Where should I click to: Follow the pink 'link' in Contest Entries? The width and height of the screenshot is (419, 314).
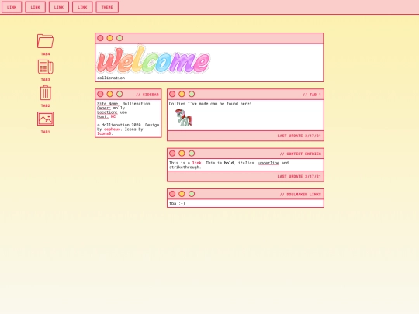196,163
